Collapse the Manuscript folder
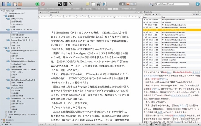This screenshot has width=201, height=126. click(x=2, y=11)
